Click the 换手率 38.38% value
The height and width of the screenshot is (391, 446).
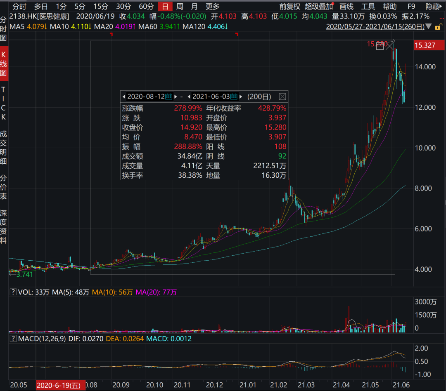pos(190,175)
